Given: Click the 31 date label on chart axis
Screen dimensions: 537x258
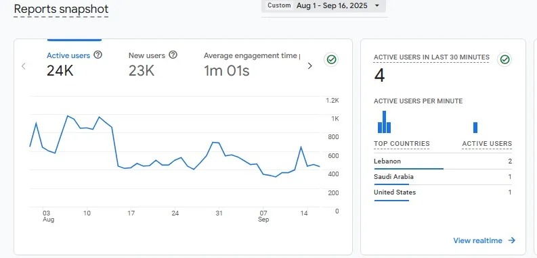Looking at the screenshot, I should [219, 213].
